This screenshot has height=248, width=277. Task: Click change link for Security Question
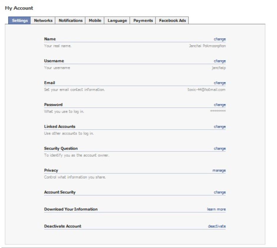(220, 149)
